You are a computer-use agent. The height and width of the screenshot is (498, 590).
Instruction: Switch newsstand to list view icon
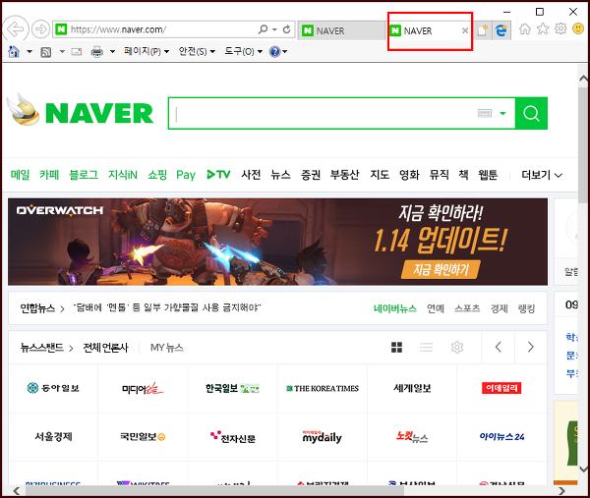coord(427,348)
